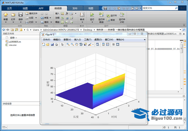188x131 pixels.
Task: Click the Breakpoints (断点) icon
Action: 82,14
